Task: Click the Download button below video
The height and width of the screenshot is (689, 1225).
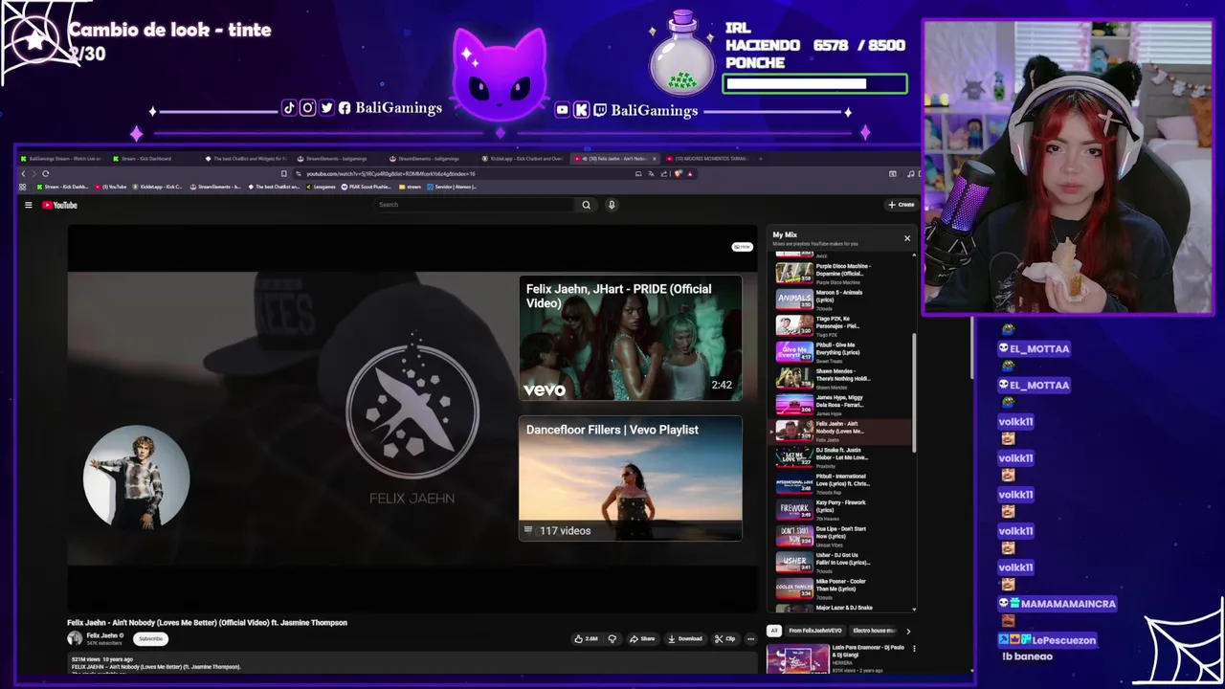Action: 685,638
